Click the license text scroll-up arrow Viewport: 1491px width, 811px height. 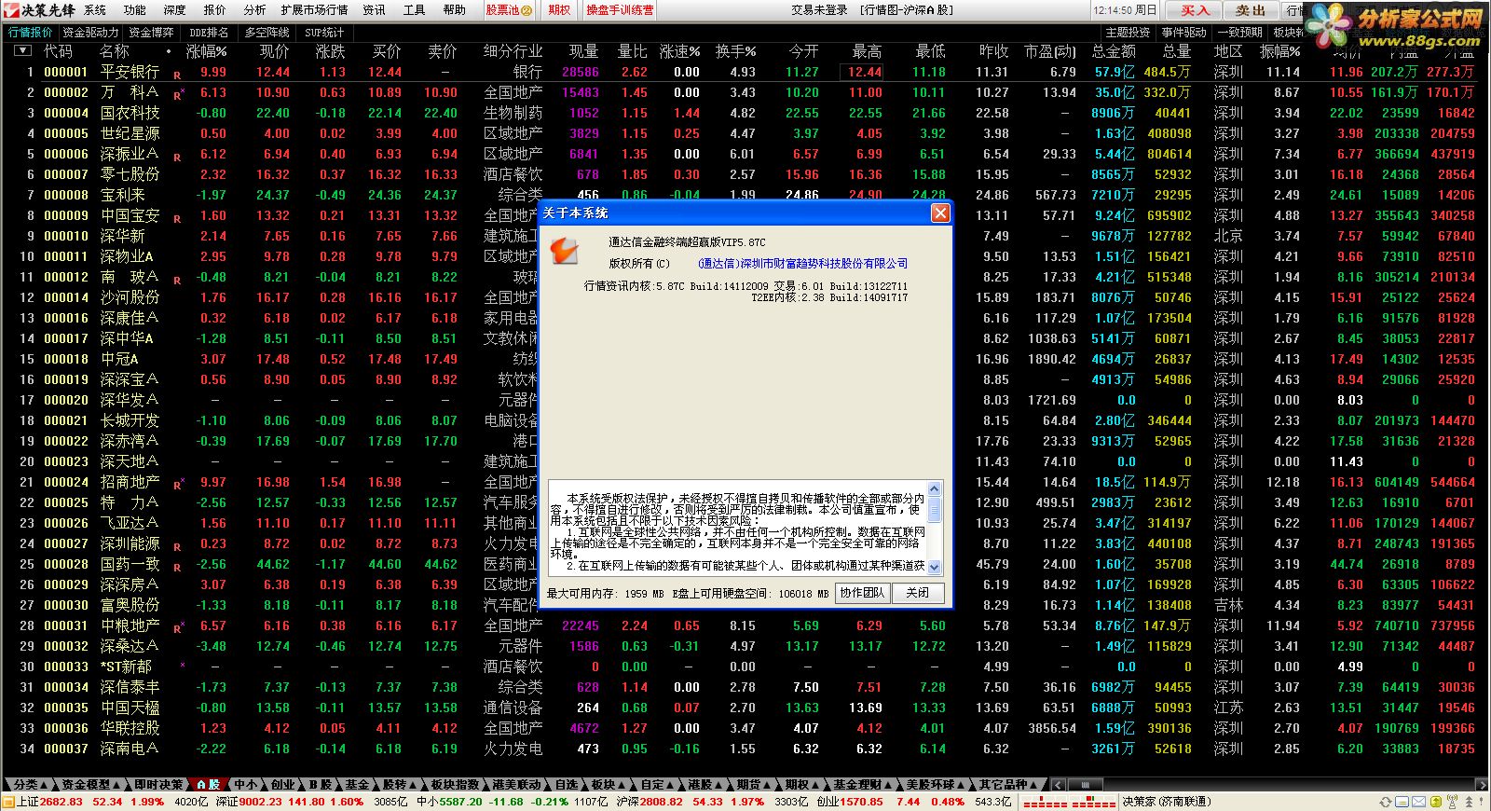[935, 490]
